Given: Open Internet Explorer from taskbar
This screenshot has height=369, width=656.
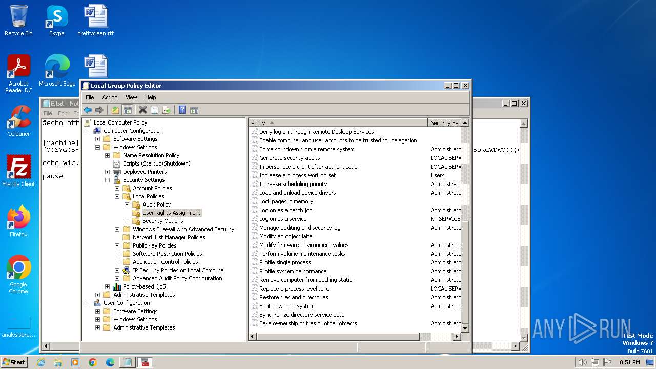Looking at the screenshot, I should (x=40, y=362).
